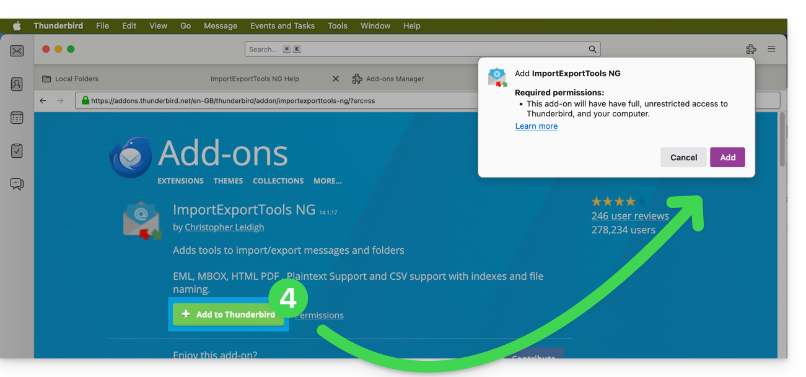Screen dimensions: 806x377
Task: Expand the MORE… navigation dropdown
Action: point(327,181)
